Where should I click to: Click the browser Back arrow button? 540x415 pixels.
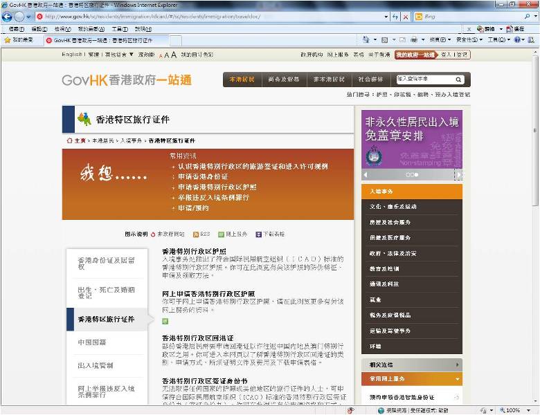pos(8,16)
